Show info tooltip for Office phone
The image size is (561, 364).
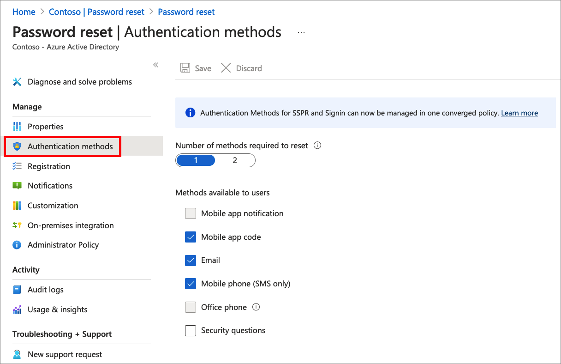tap(256, 307)
